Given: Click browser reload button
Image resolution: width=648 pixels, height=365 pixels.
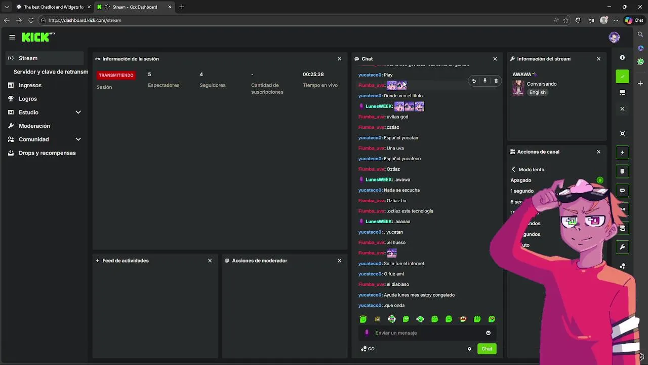Looking at the screenshot, I should point(31,20).
